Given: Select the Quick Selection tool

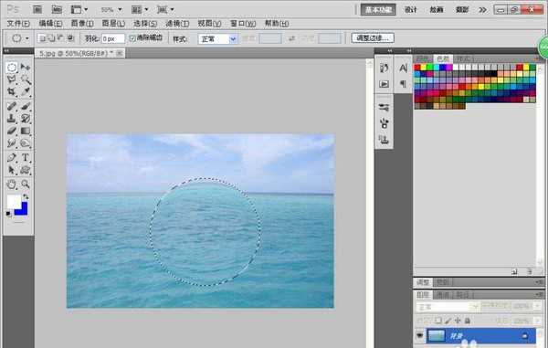Looking at the screenshot, I should pos(26,79).
